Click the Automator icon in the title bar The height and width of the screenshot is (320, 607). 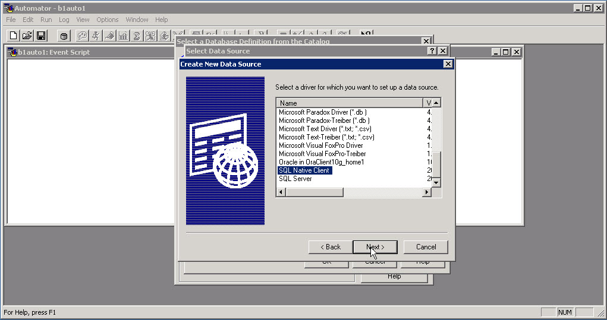[x=8, y=8]
